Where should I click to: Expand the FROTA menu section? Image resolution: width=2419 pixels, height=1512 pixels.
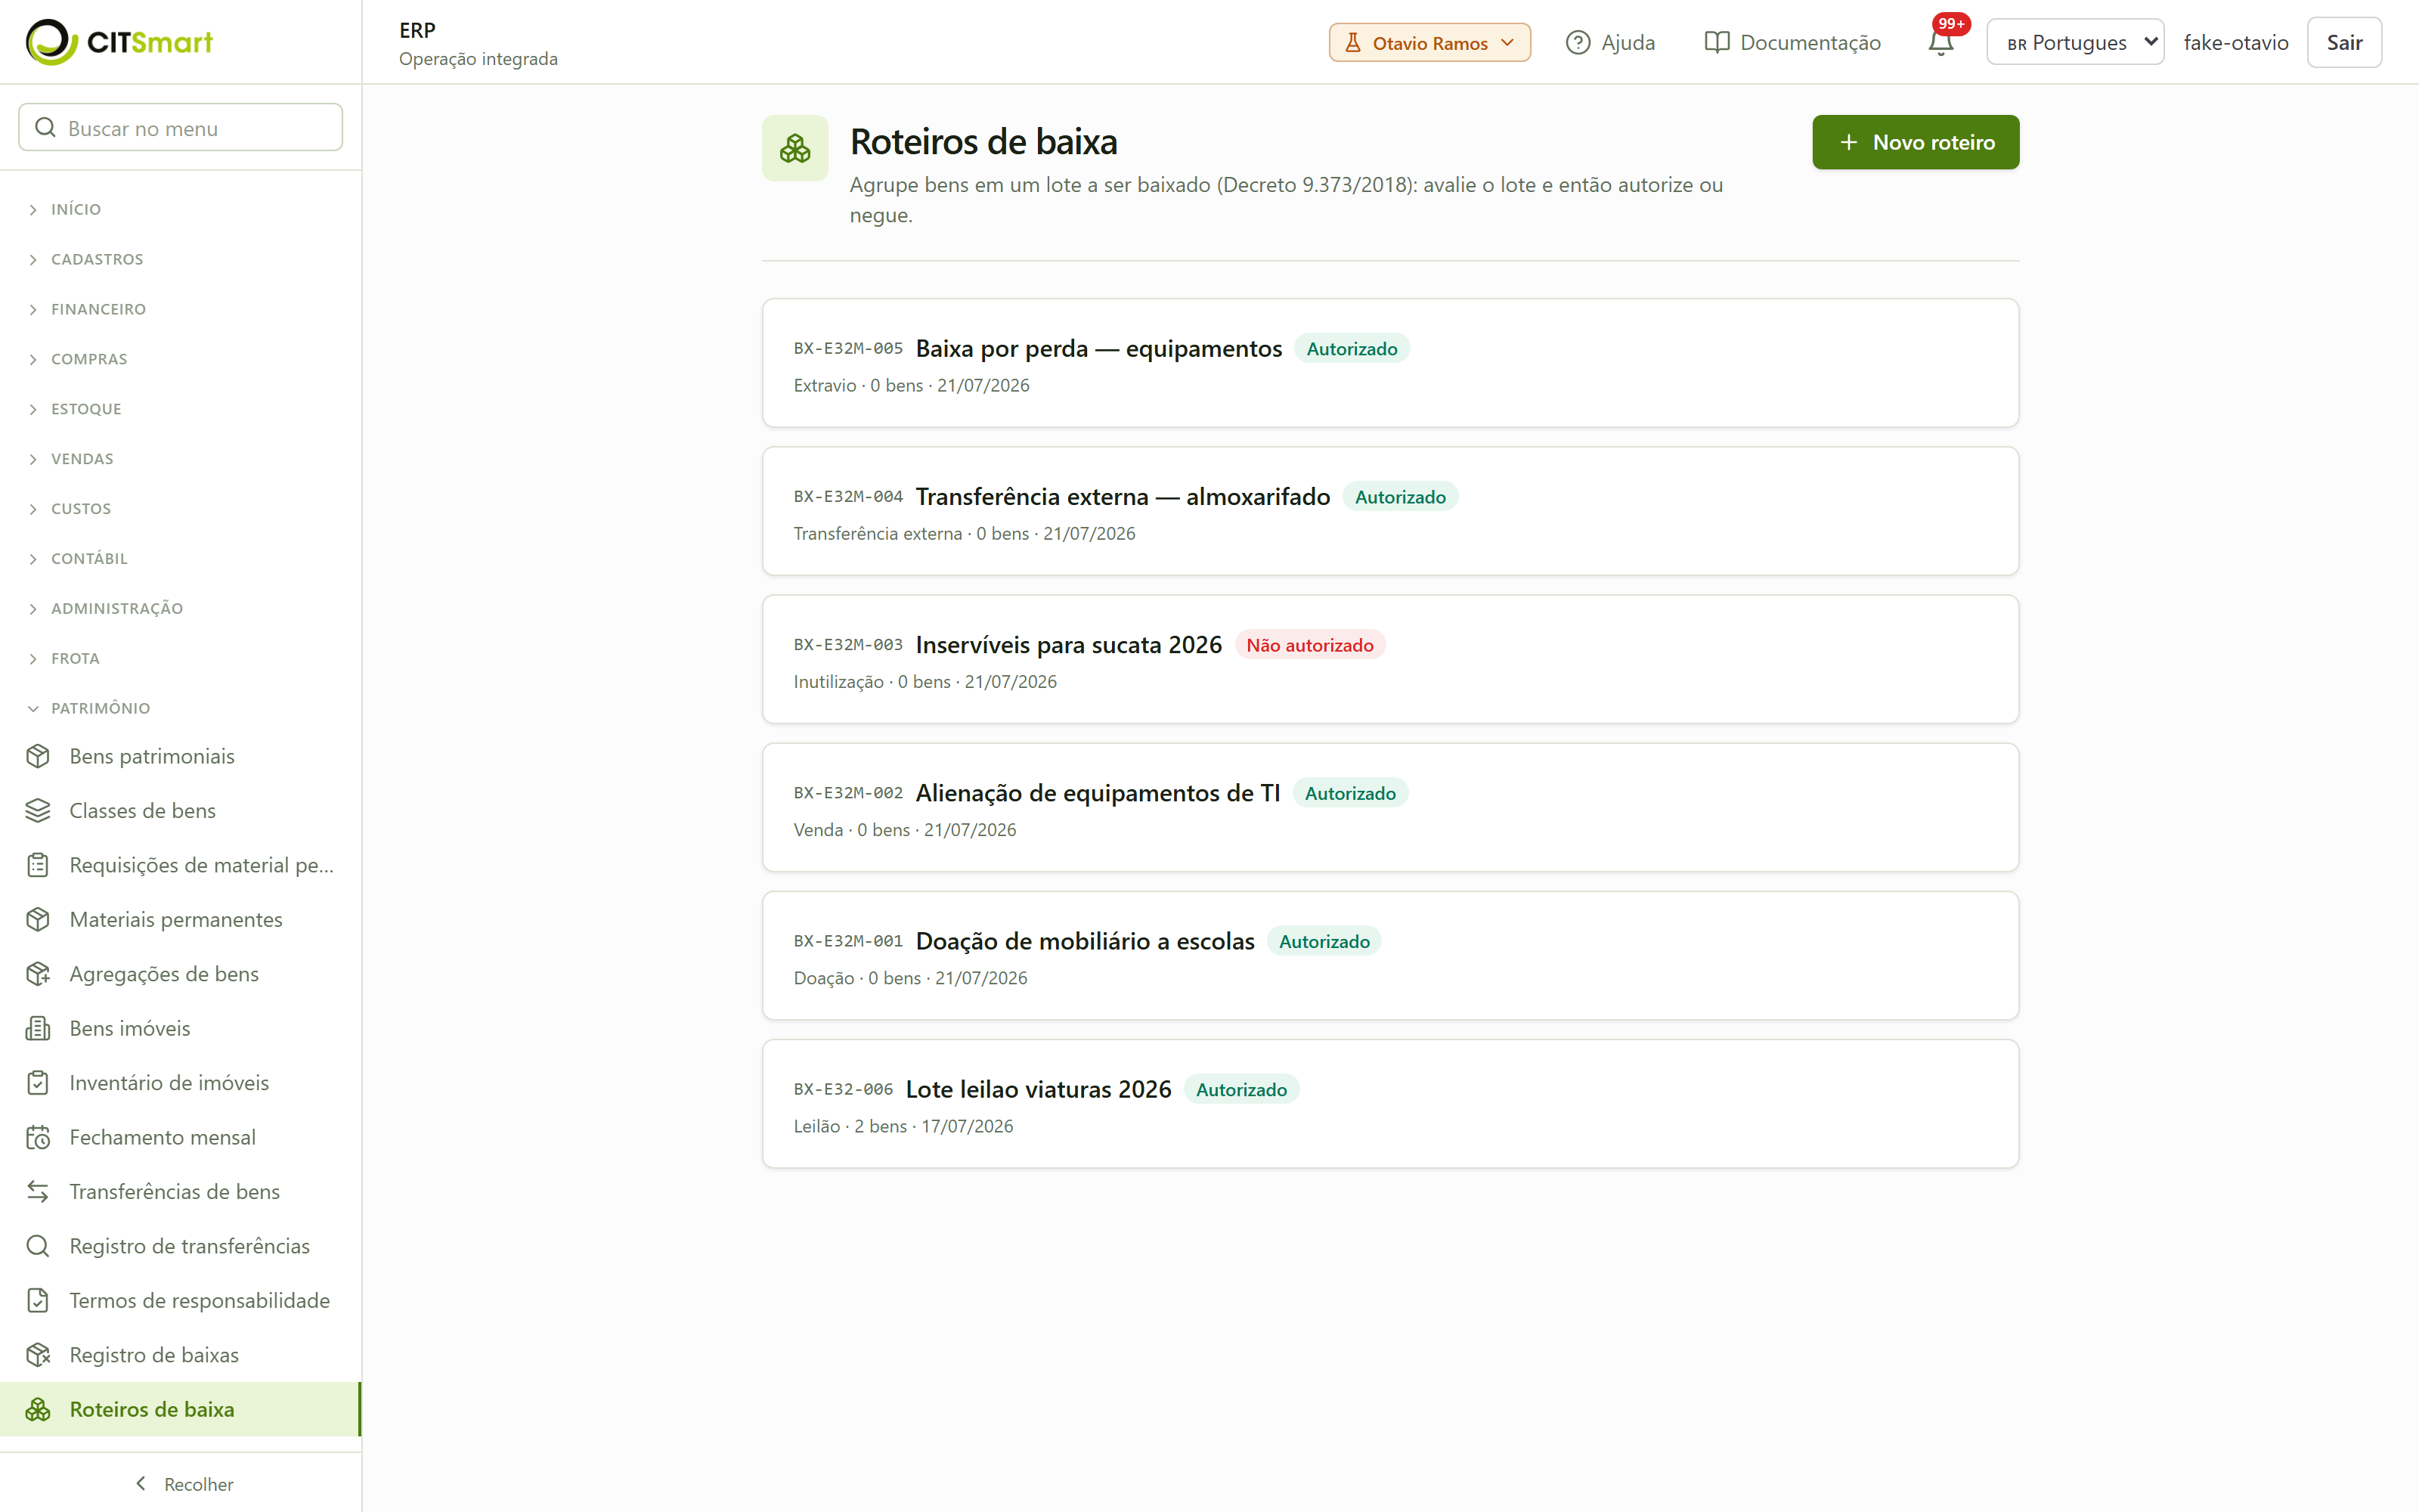point(181,658)
